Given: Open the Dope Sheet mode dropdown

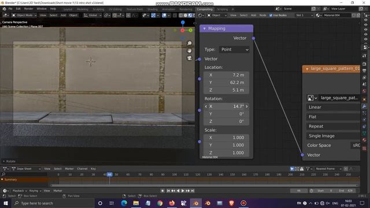Looking at the screenshot, I should (x=26, y=169).
